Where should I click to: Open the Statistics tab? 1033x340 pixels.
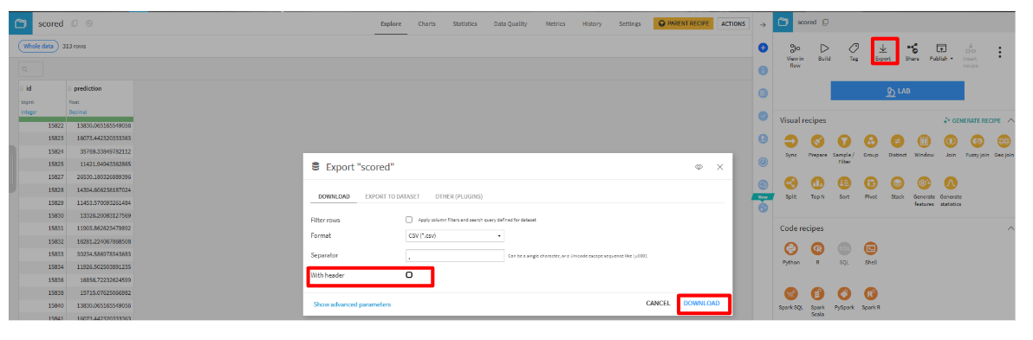click(x=465, y=23)
